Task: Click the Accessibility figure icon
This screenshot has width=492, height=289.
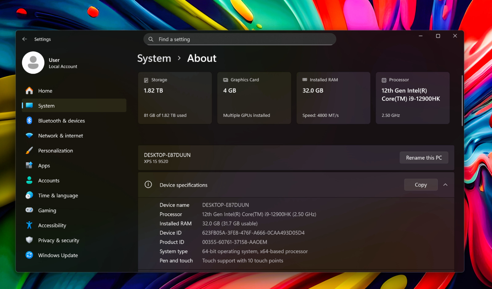Action: (29, 225)
